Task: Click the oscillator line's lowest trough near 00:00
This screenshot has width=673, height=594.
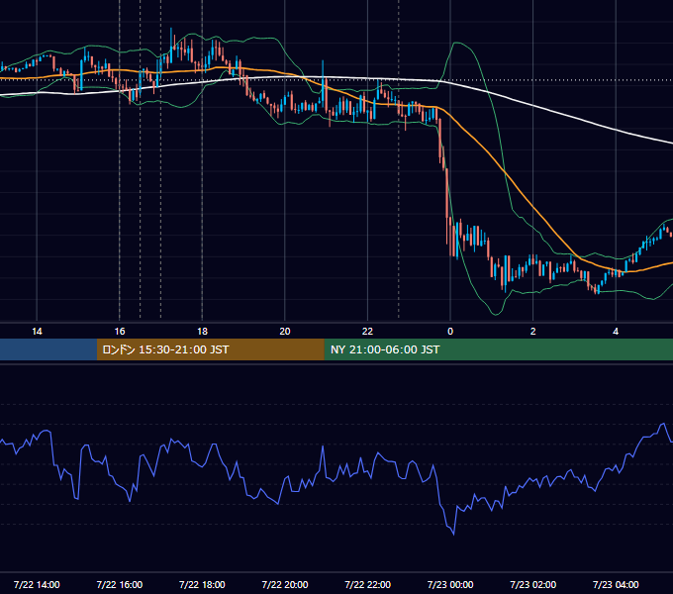Action: pos(453,534)
